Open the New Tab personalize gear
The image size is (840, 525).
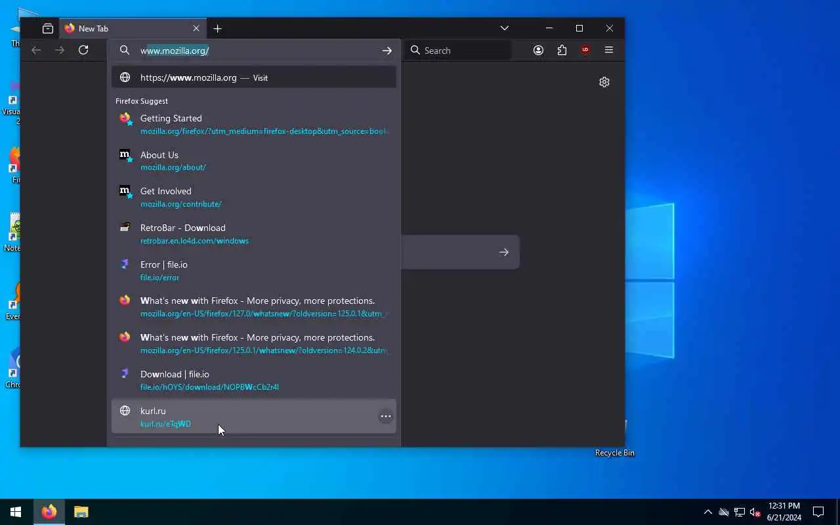tap(604, 82)
